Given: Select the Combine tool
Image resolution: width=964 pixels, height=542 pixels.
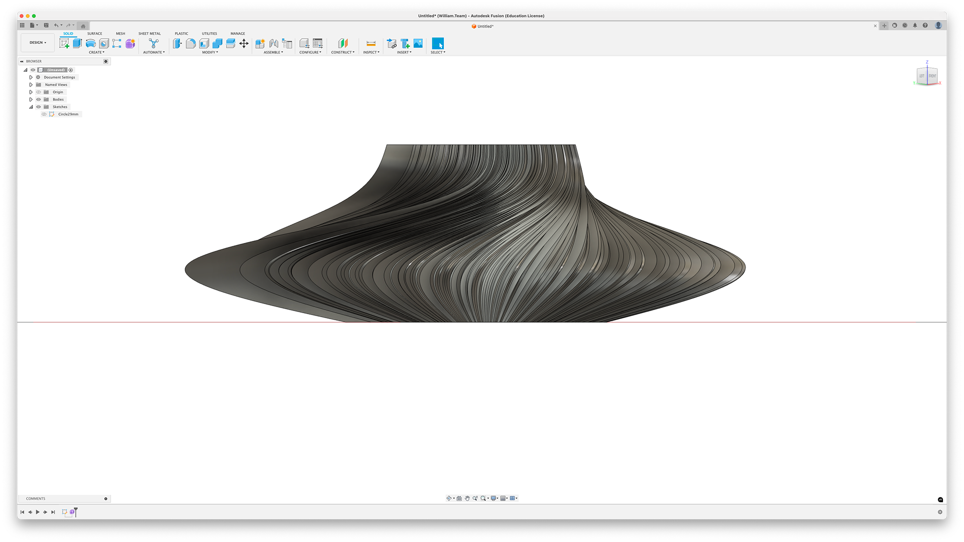Looking at the screenshot, I should tap(217, 44).
